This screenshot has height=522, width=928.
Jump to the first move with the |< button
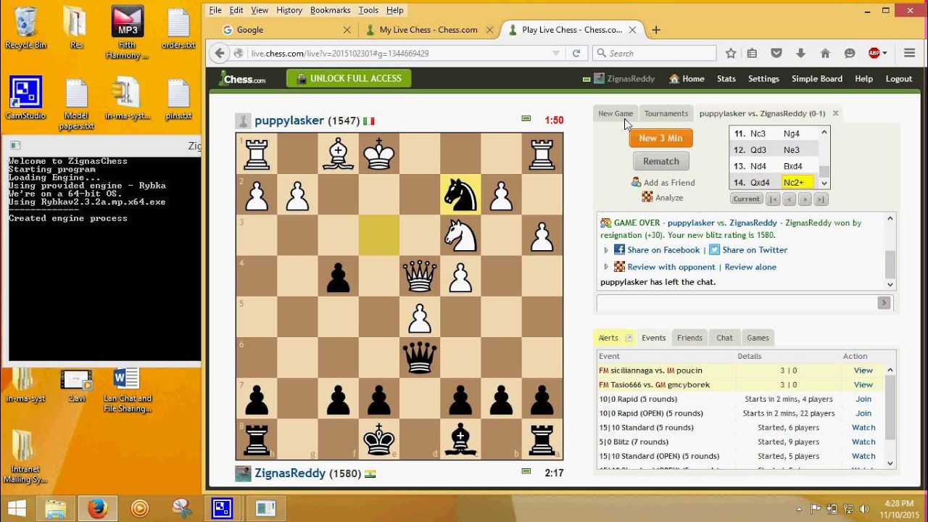click(773, 199)
